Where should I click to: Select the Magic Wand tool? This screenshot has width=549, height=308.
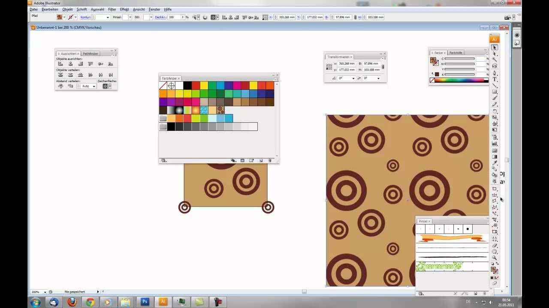(495, 60)
